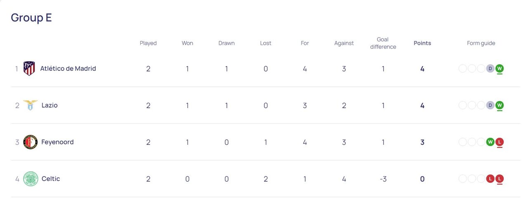Click Lazio's green W form badge

[x=500, y=105]
